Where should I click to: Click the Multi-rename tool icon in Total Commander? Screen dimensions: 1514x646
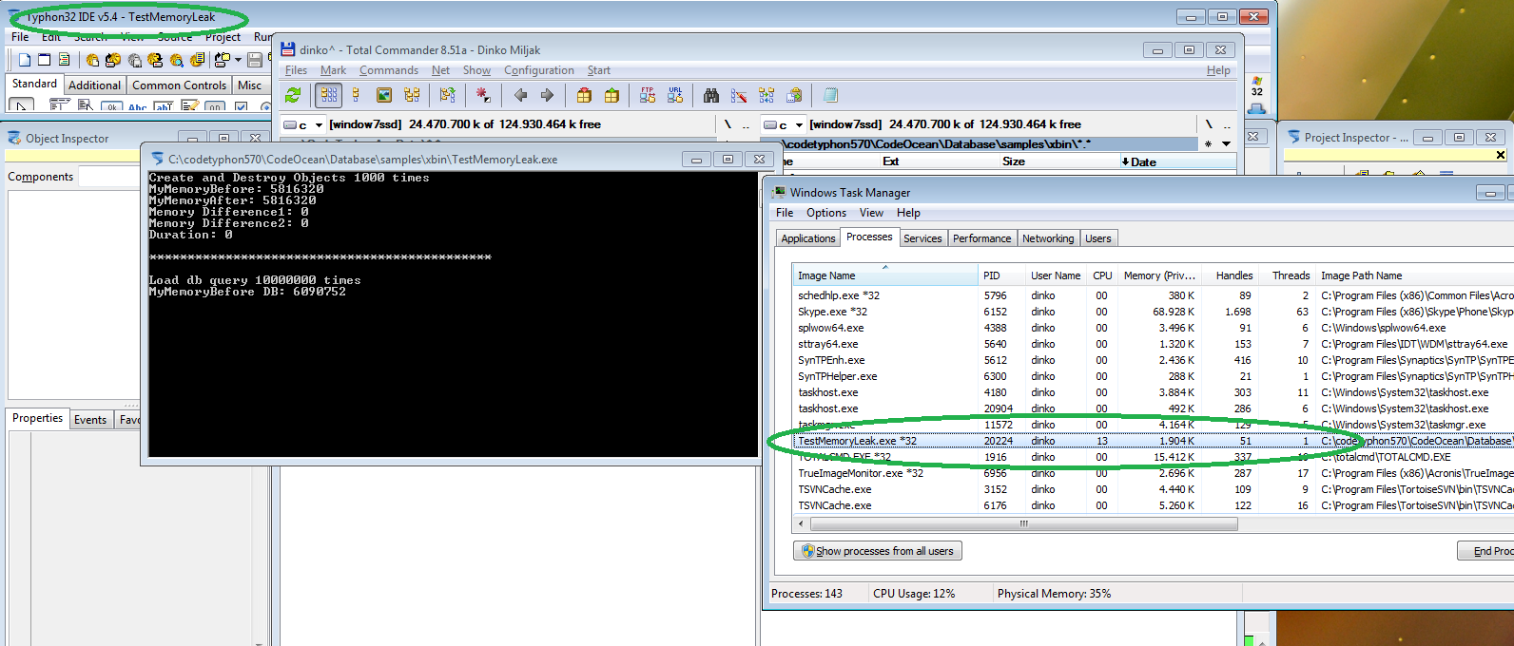click(739, 95)
